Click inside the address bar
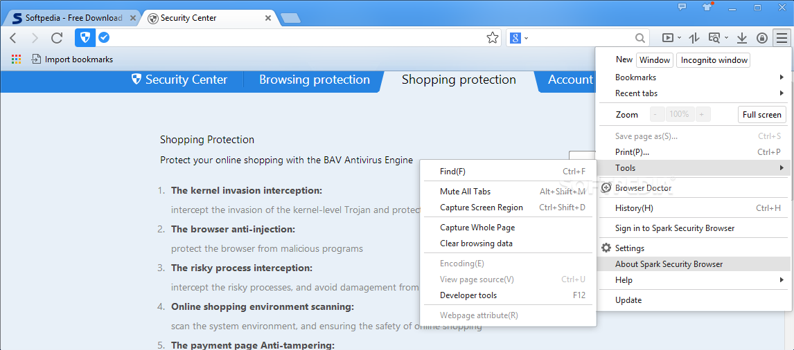The image size is (794, 350). 297,38
